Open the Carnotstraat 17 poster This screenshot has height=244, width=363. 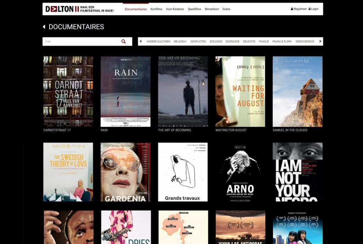click(x=68, y=91)
